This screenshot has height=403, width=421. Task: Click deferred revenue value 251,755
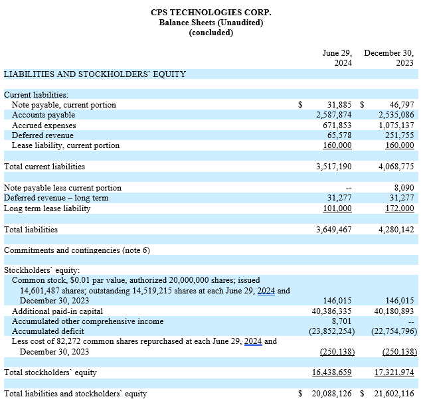[x=400, y=135]
